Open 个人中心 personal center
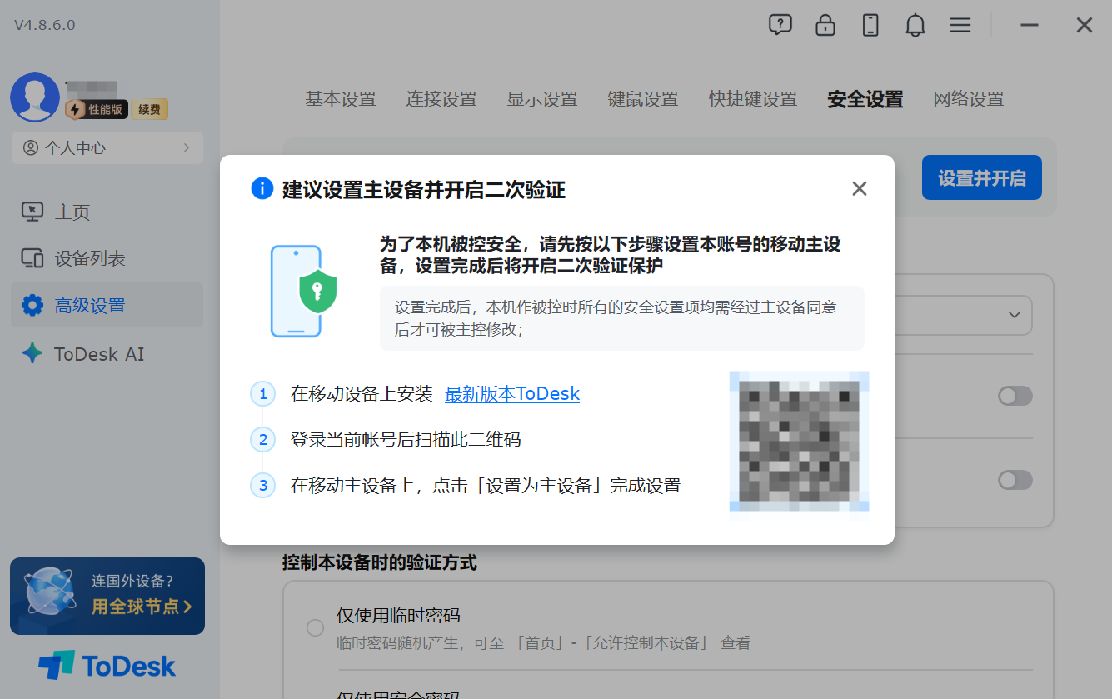The height and width of the screenshot is (699, 1112). (x=107, y=147)
